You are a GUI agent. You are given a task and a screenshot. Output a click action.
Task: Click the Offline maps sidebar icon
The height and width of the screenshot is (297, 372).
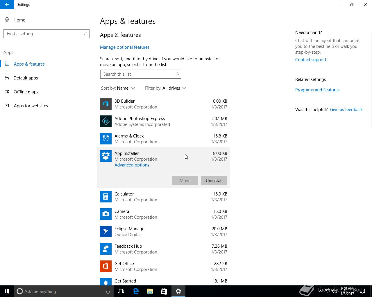coord(7,92)
